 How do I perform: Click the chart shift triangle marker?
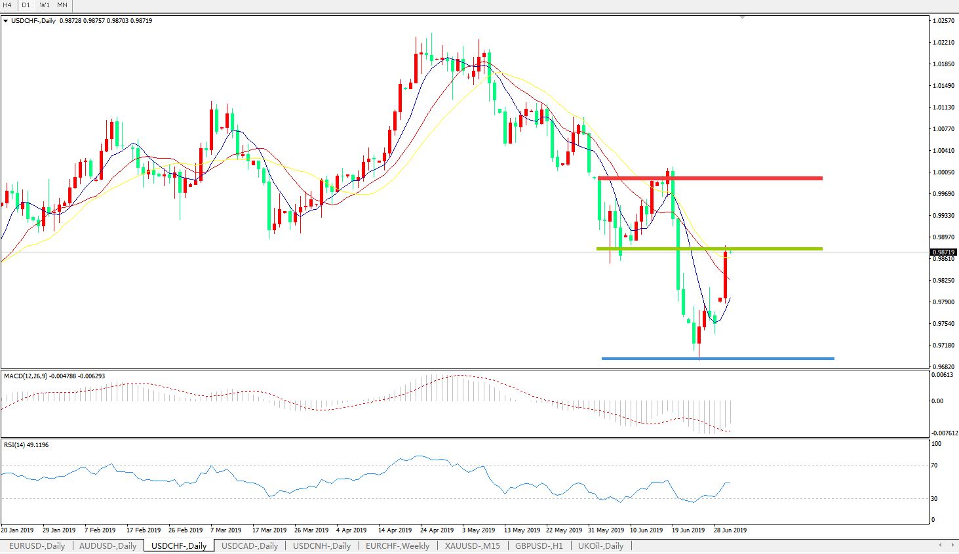click(x=742, y=18)
